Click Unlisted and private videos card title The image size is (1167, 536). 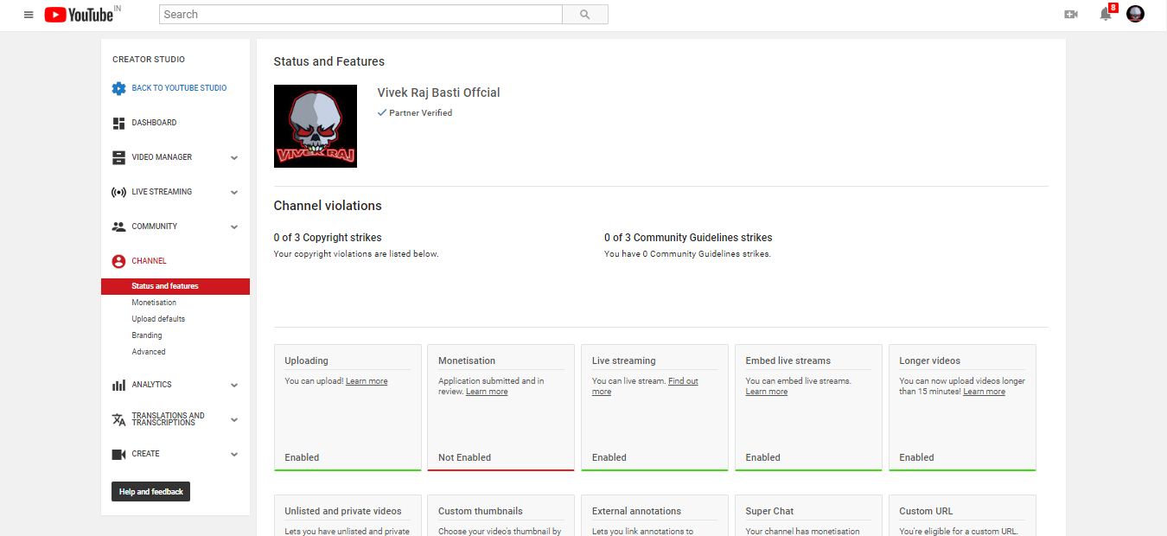point(343,511)
